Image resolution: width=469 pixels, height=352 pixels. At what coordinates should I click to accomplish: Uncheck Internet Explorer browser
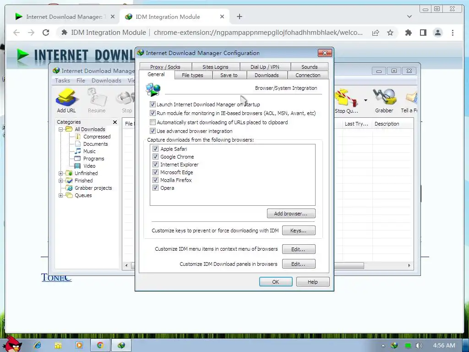point(155,165)
